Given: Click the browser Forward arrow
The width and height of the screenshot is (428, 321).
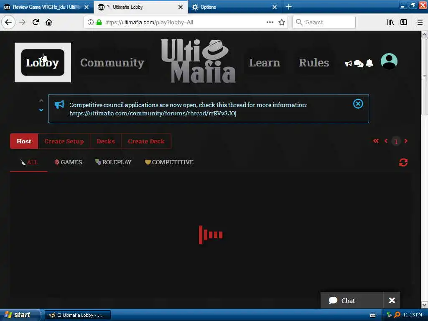Looking at the screenshot, I should [x=22, y=22].
